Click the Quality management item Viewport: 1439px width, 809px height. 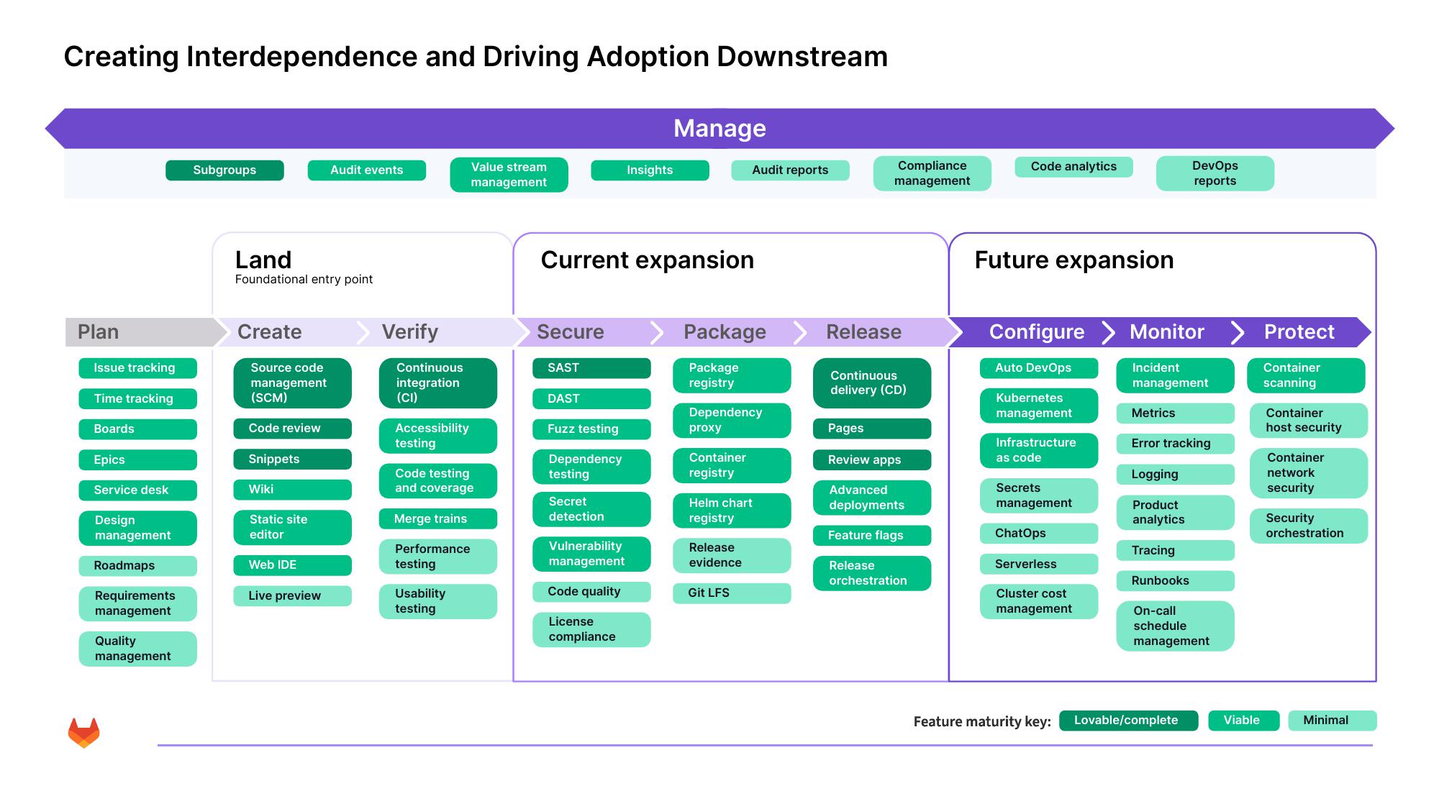pyautogui.click(x=137, y=649)
